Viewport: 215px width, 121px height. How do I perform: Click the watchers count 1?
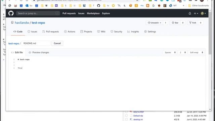click(x=165, y=23)
